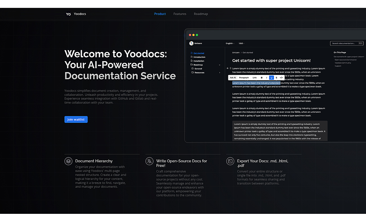Click the block drag handle icon
This screenshot has height=222, width=366.
[231, 68]
